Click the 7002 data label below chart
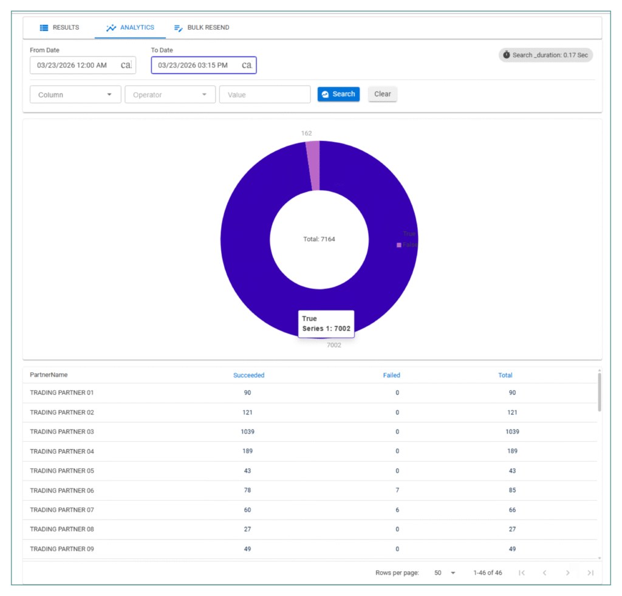622x596 pixels. click(334, 345)
